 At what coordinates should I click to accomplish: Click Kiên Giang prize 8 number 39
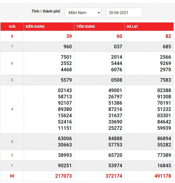point(69,36)
